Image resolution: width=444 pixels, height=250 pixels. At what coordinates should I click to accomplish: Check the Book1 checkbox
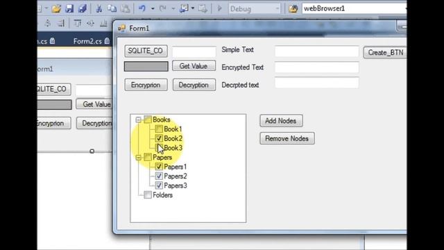point(159,129)
